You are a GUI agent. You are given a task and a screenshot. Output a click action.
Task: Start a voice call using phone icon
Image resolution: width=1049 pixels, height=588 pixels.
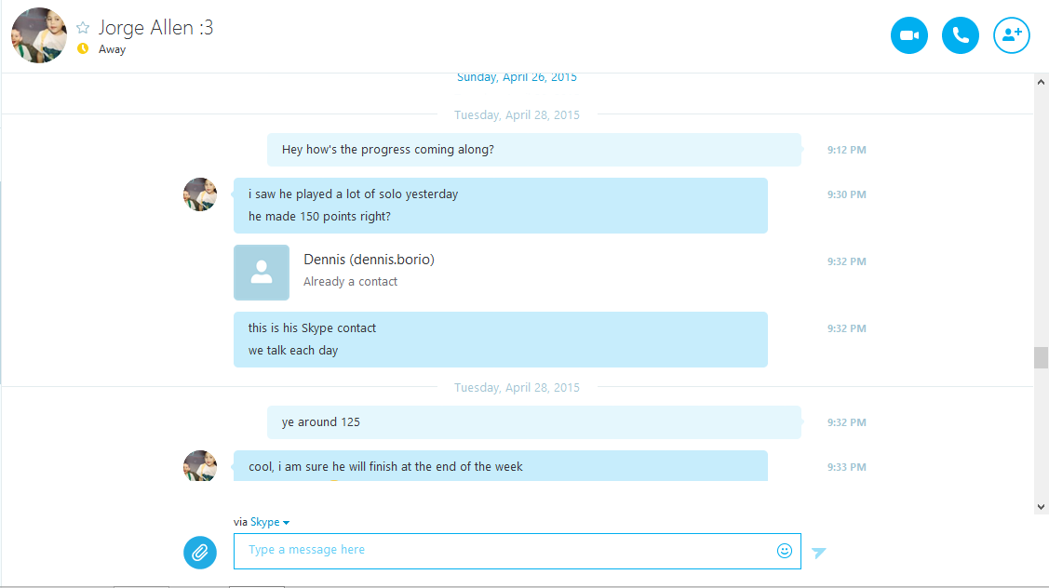tap(960, 35)
